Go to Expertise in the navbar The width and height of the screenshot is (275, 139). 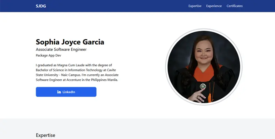195,6
